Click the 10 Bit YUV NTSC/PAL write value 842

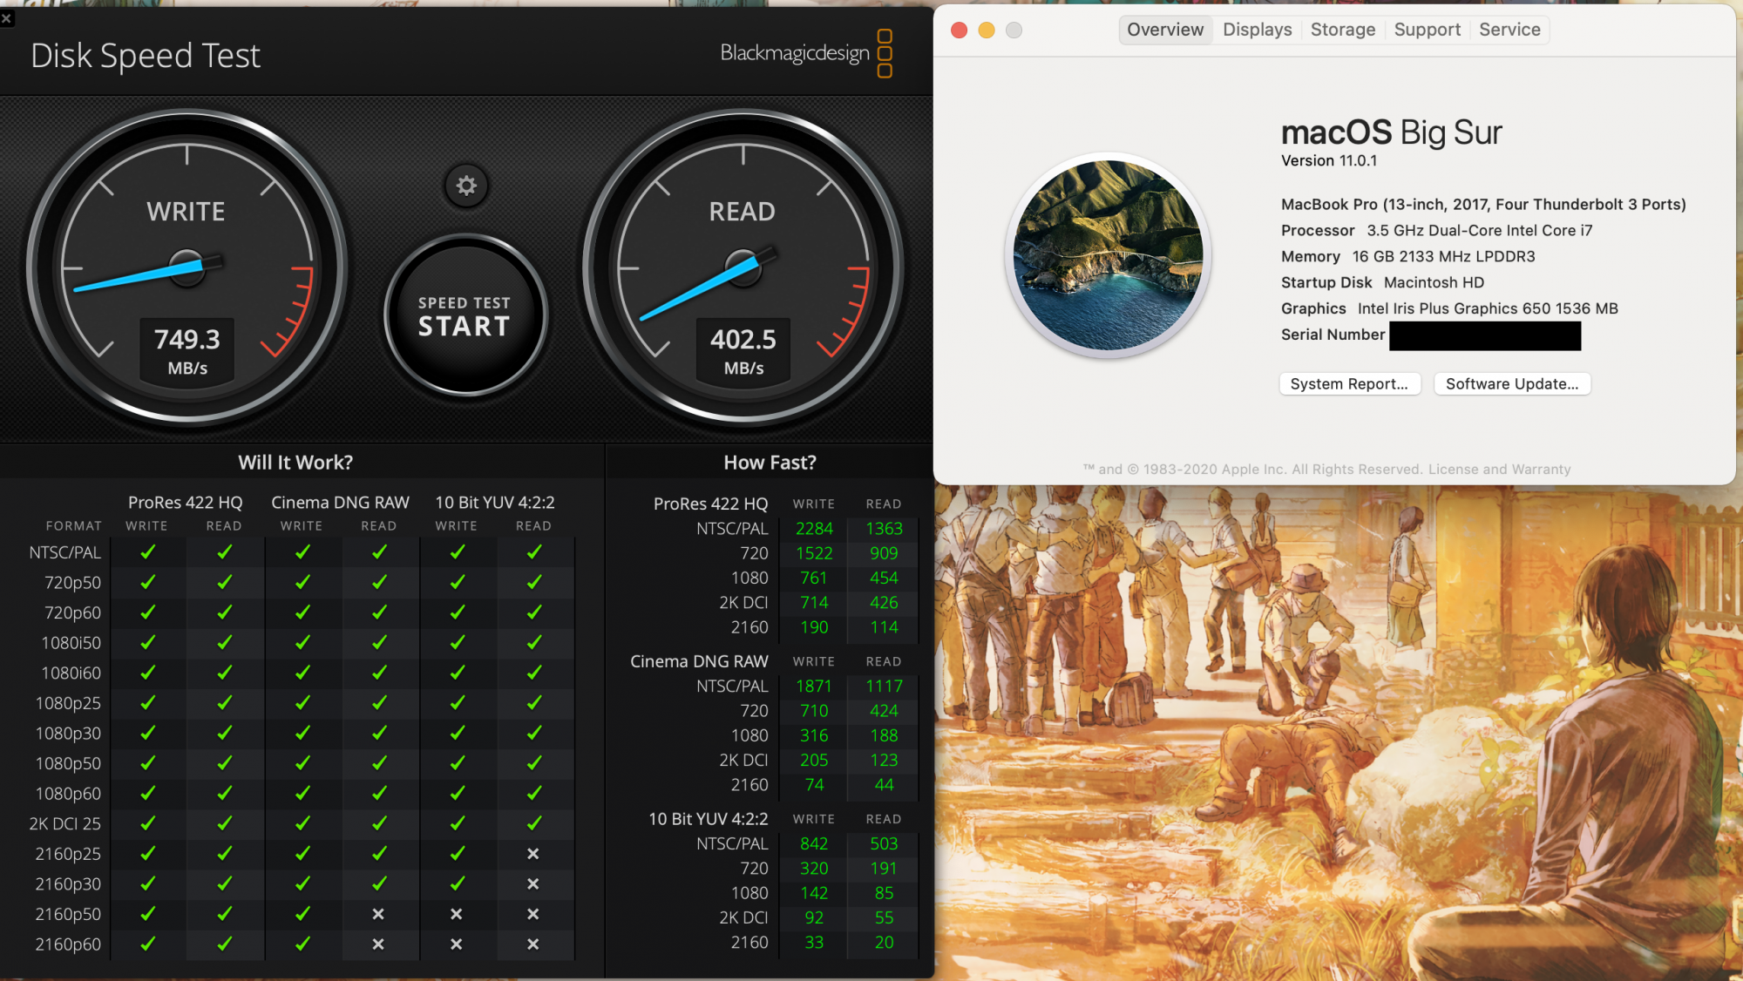coord(814,844)
